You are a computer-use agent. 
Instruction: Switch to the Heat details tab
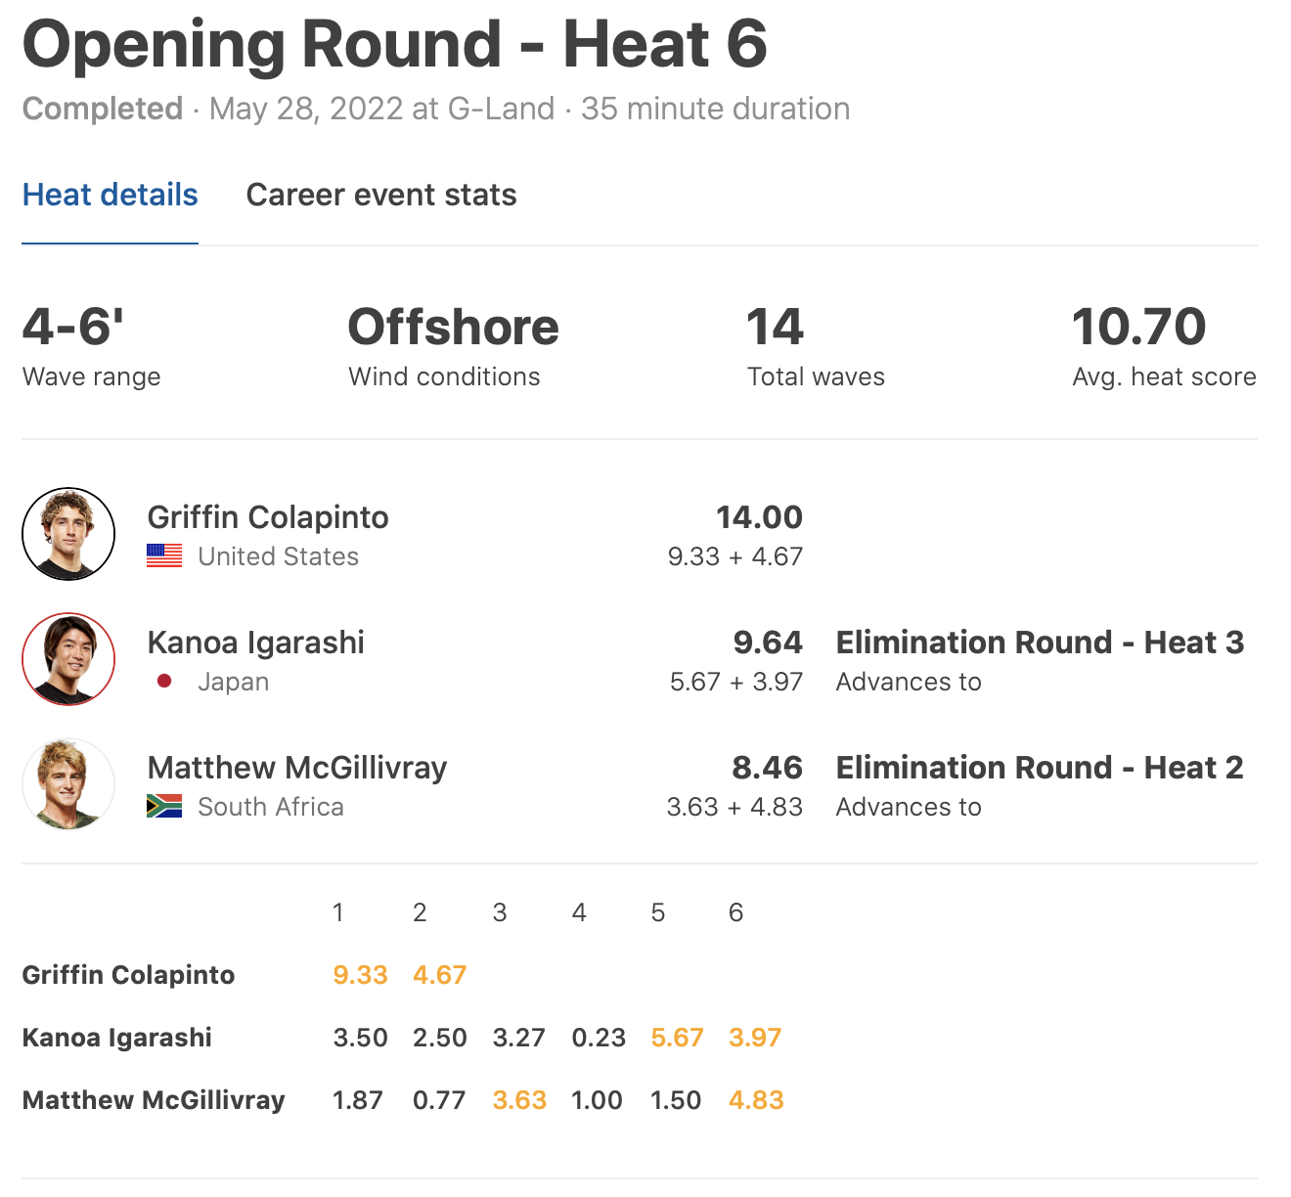110,195
